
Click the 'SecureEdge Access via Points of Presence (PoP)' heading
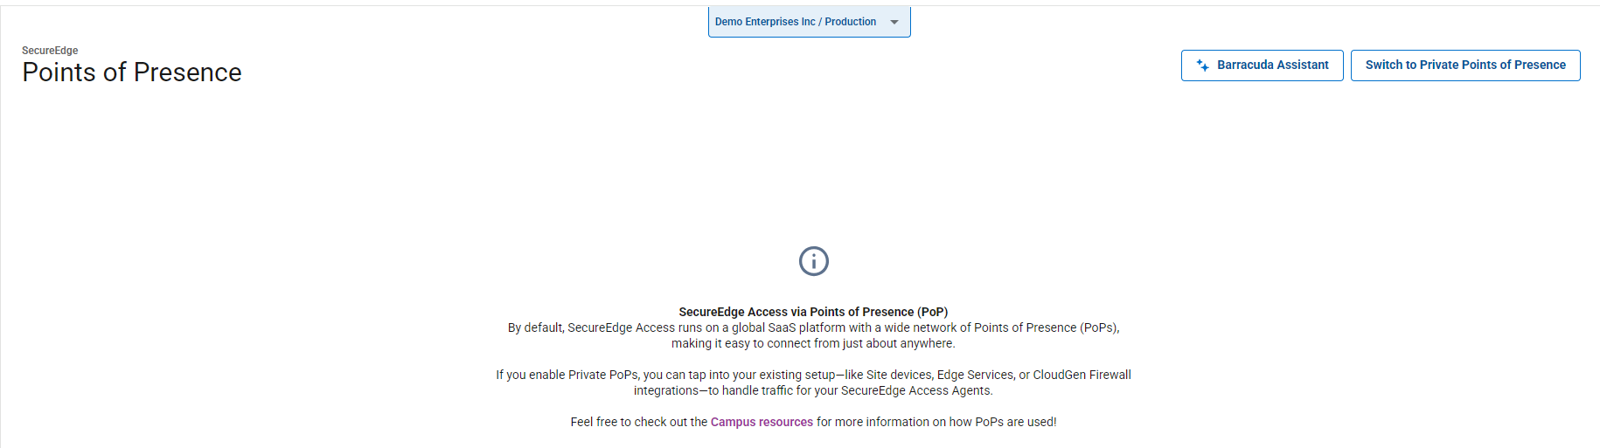tap(813, 312)
